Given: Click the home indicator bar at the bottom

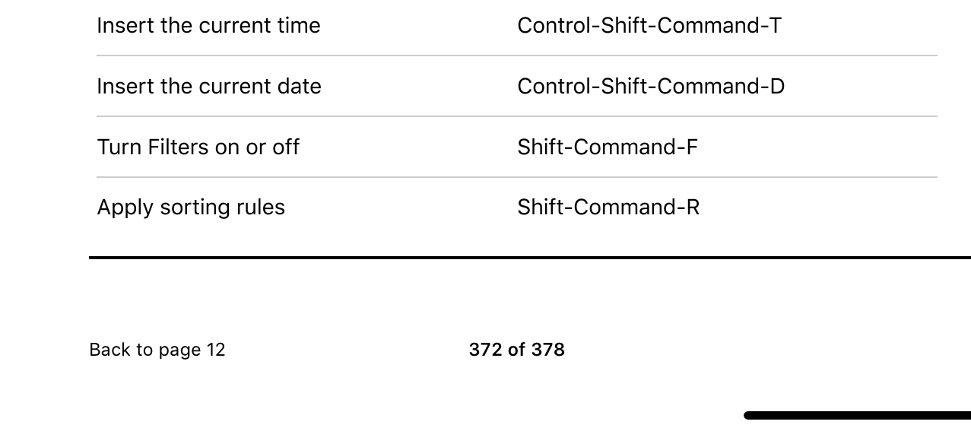Looking at the screenshot, I should pos(857,415).
